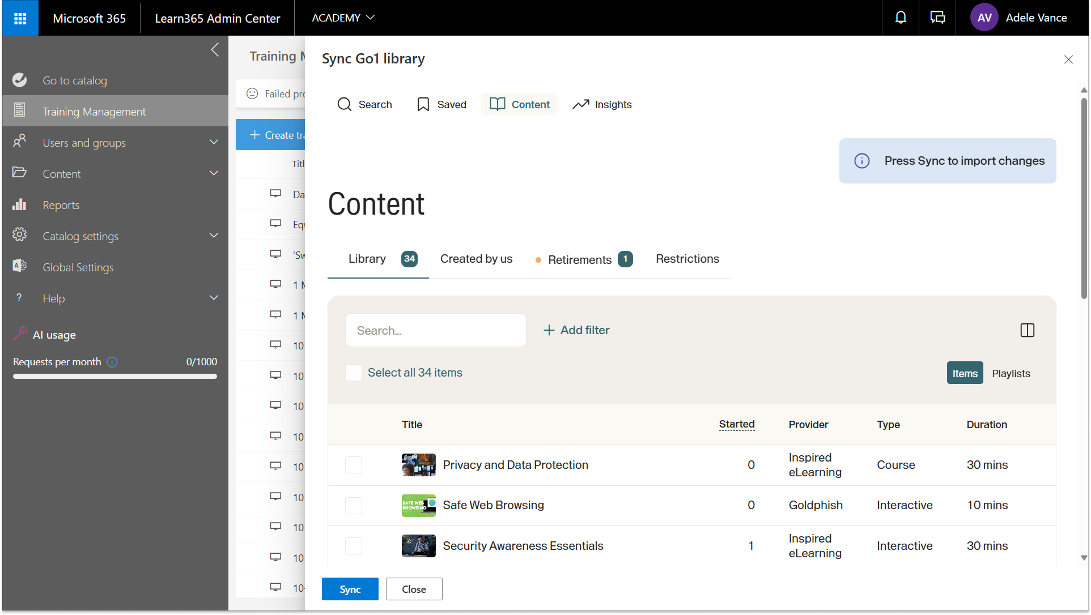Open the chat feedback icon
Viewport: 1091px width, 615px height.
coord(937,18)
